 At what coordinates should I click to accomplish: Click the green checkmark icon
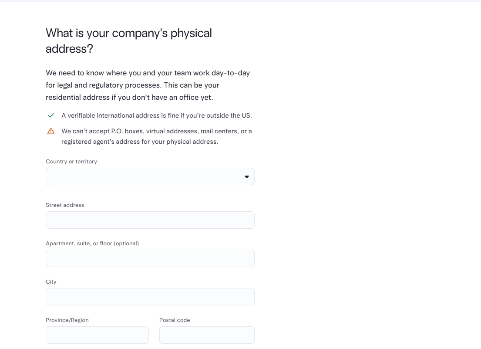pos(51,115)
